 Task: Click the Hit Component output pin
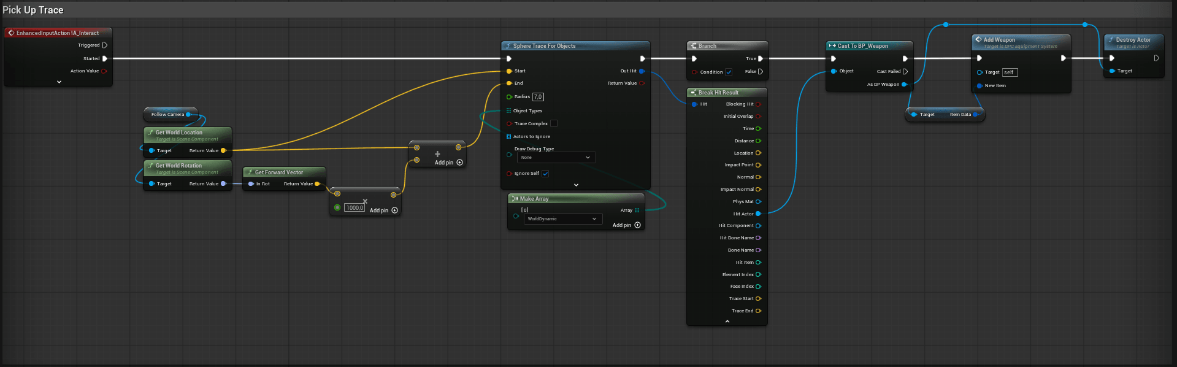pos(758,226)
